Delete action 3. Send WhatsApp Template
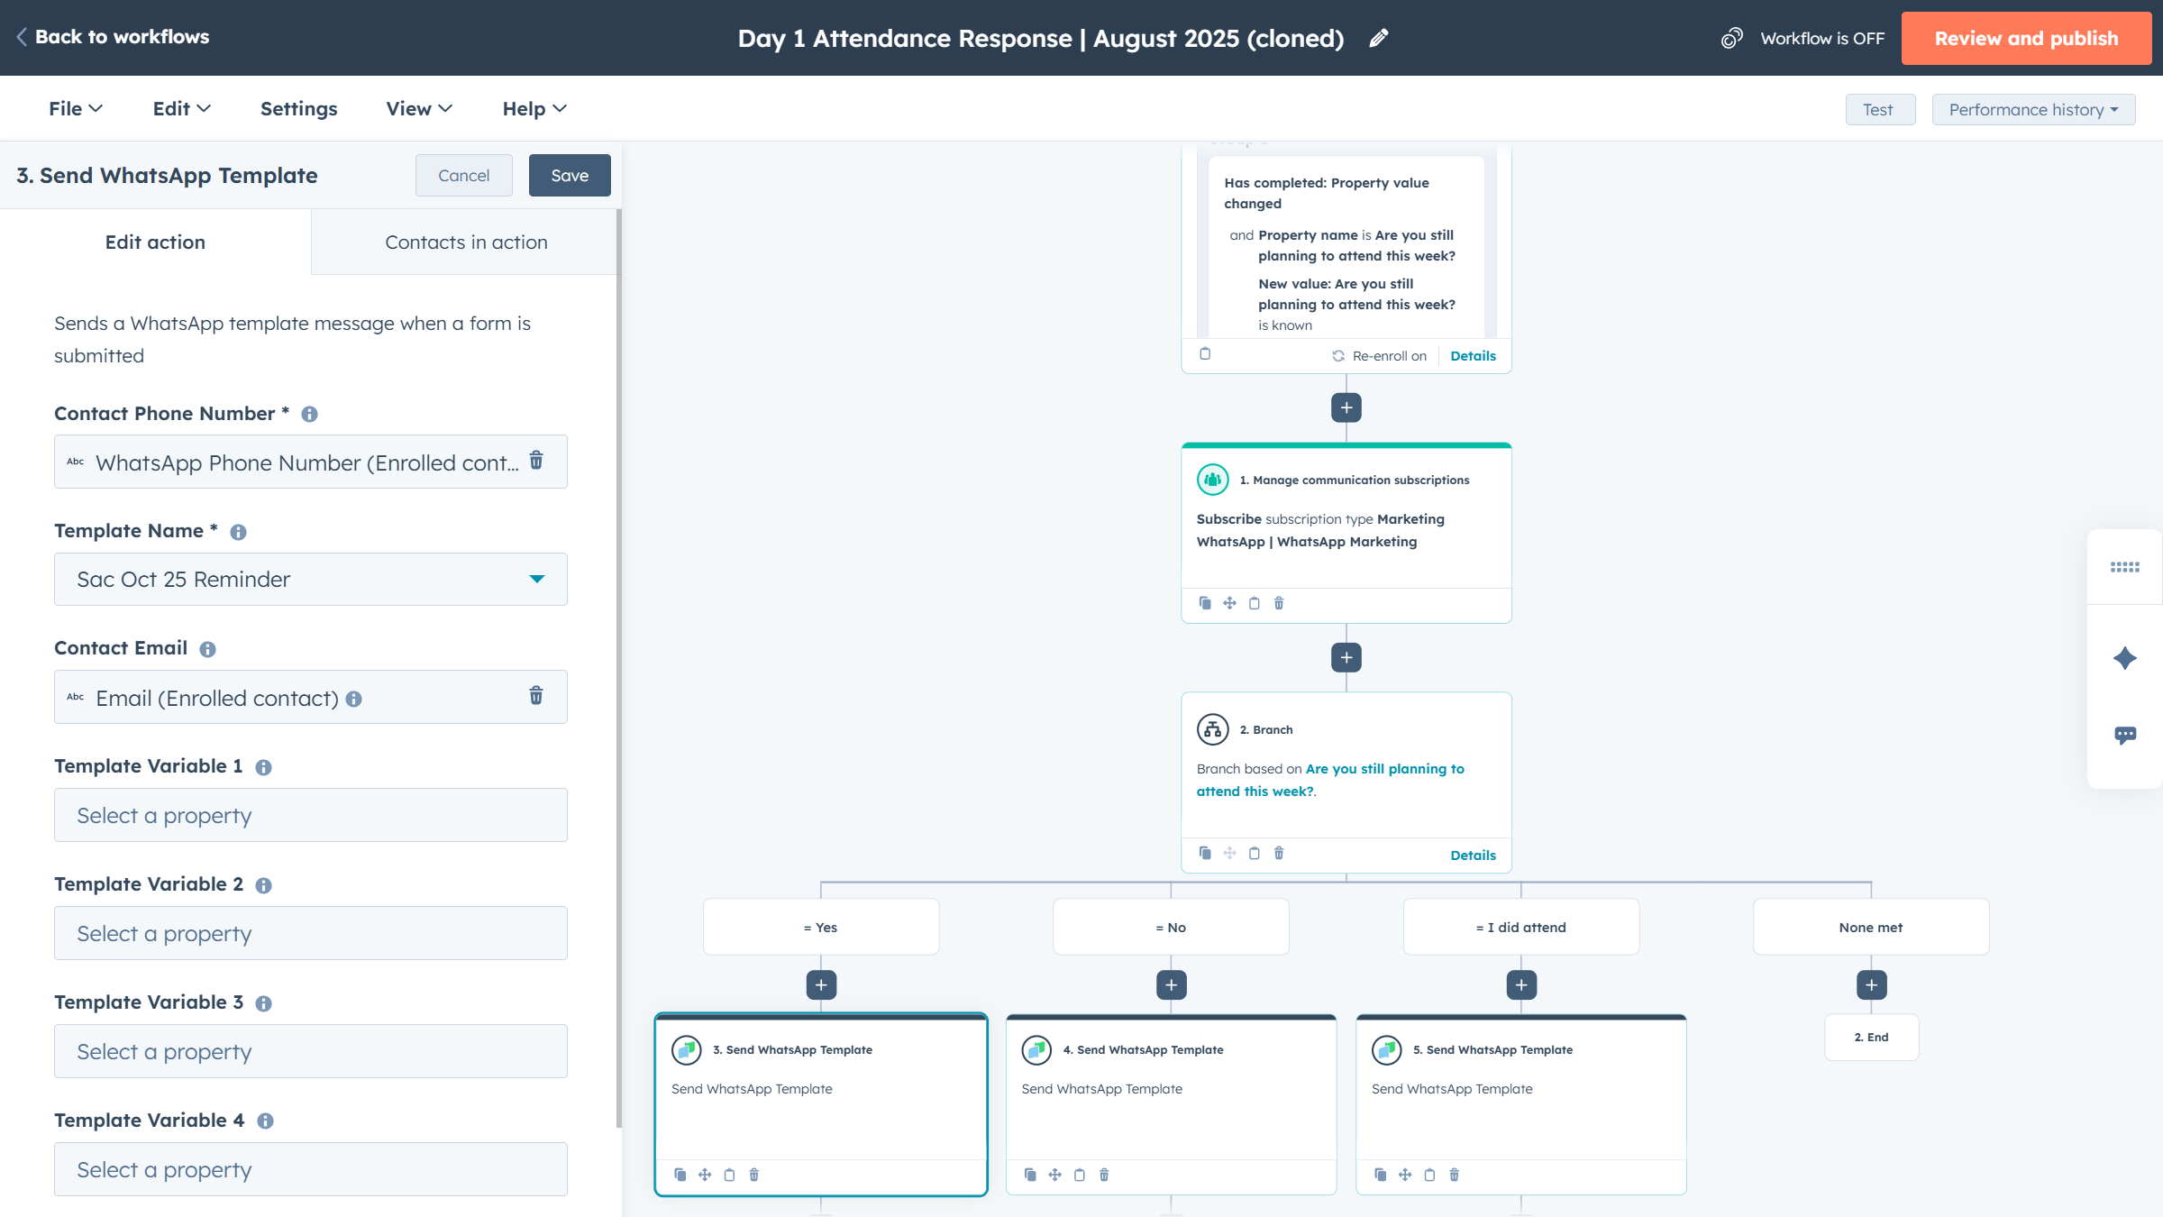 click(x=753, y=1174)
